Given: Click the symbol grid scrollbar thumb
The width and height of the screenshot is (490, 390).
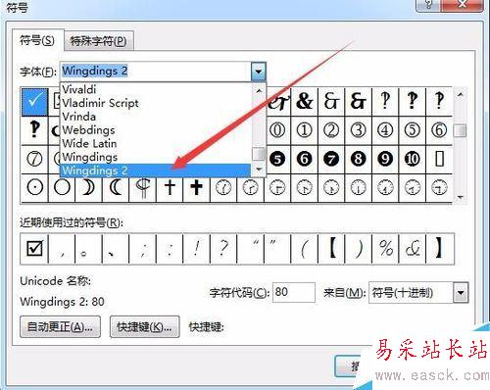Looking at the screenshot, I should (461, 130).
